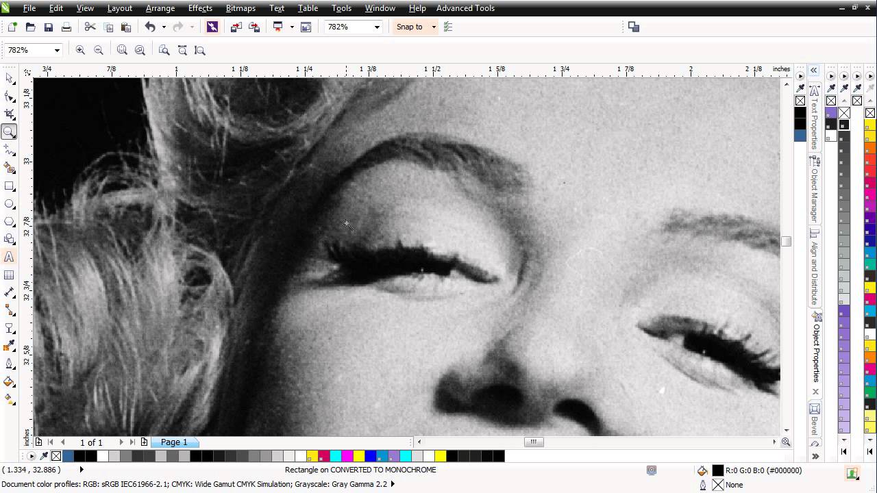Open a file with folder icon

coord(30,27)
